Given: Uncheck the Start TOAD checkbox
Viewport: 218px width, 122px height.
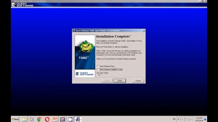Looking at the screenshot, I should (98, 73).
